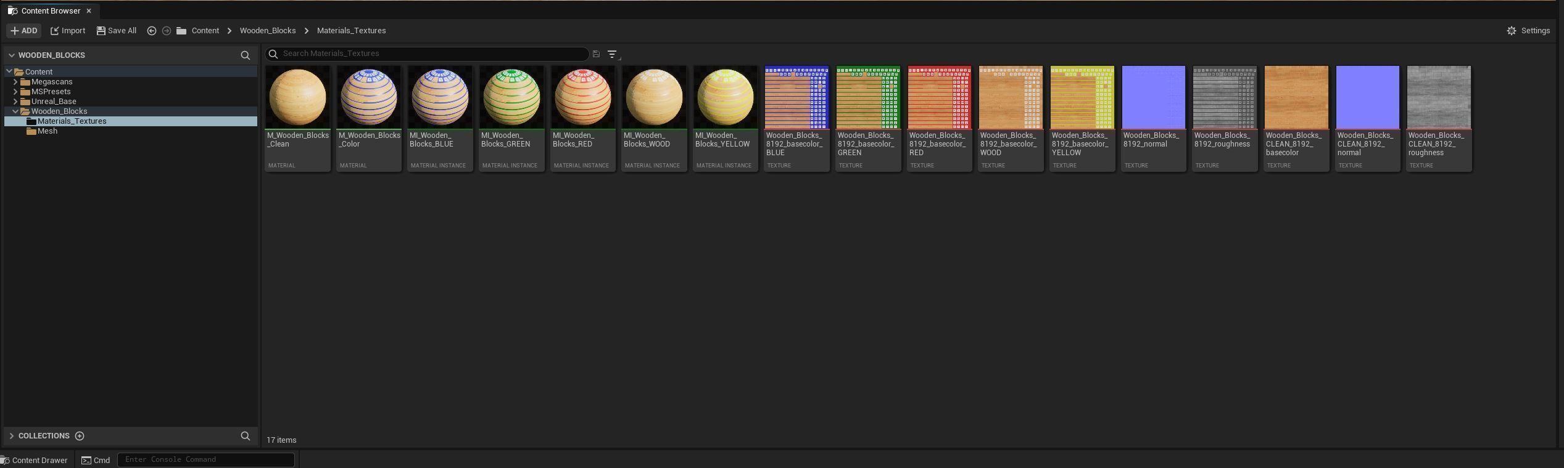
Task: Select Wooden_Blocks_8192_normal texture
Action: 1154,118
